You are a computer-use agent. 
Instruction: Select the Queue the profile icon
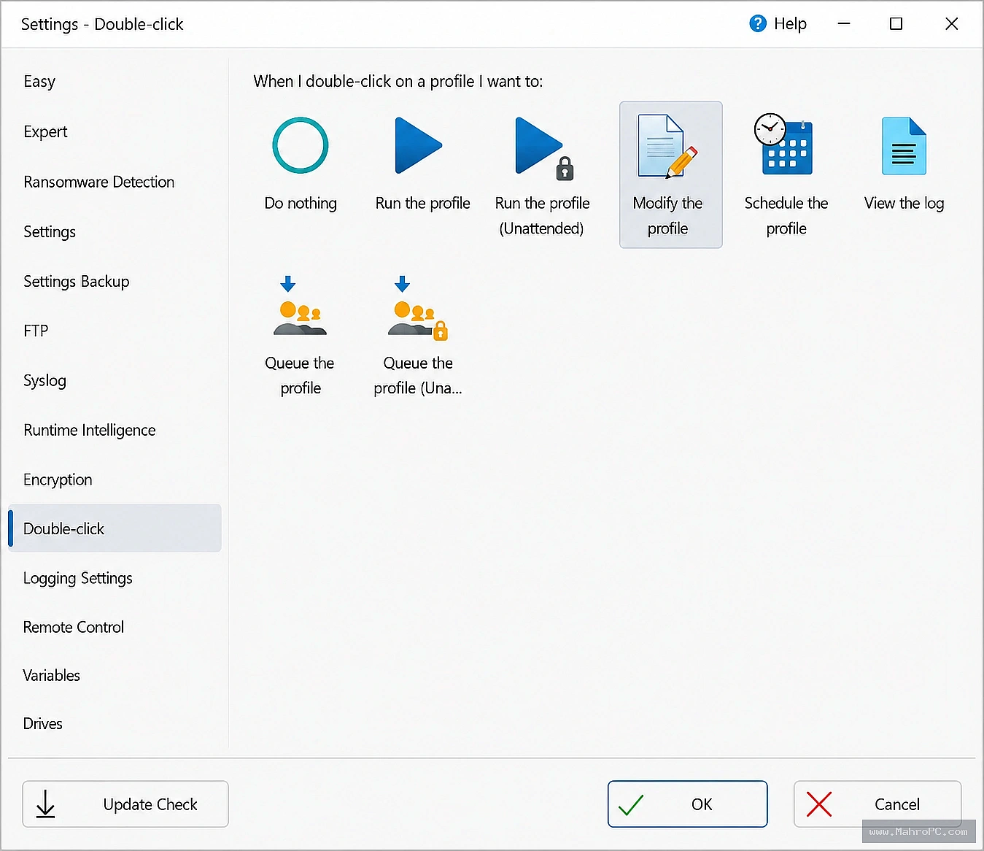[300, 305]
